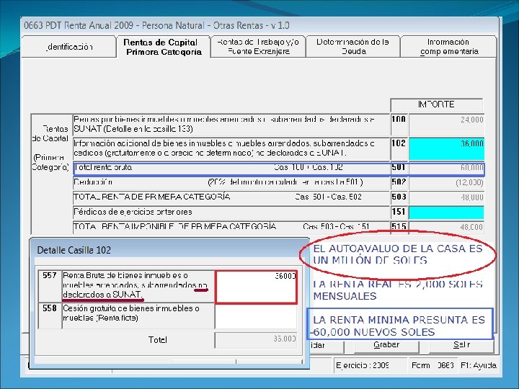Click the 'F1: Ayuda' status bar entry
The image size is (519, 389).
point(479,365)
